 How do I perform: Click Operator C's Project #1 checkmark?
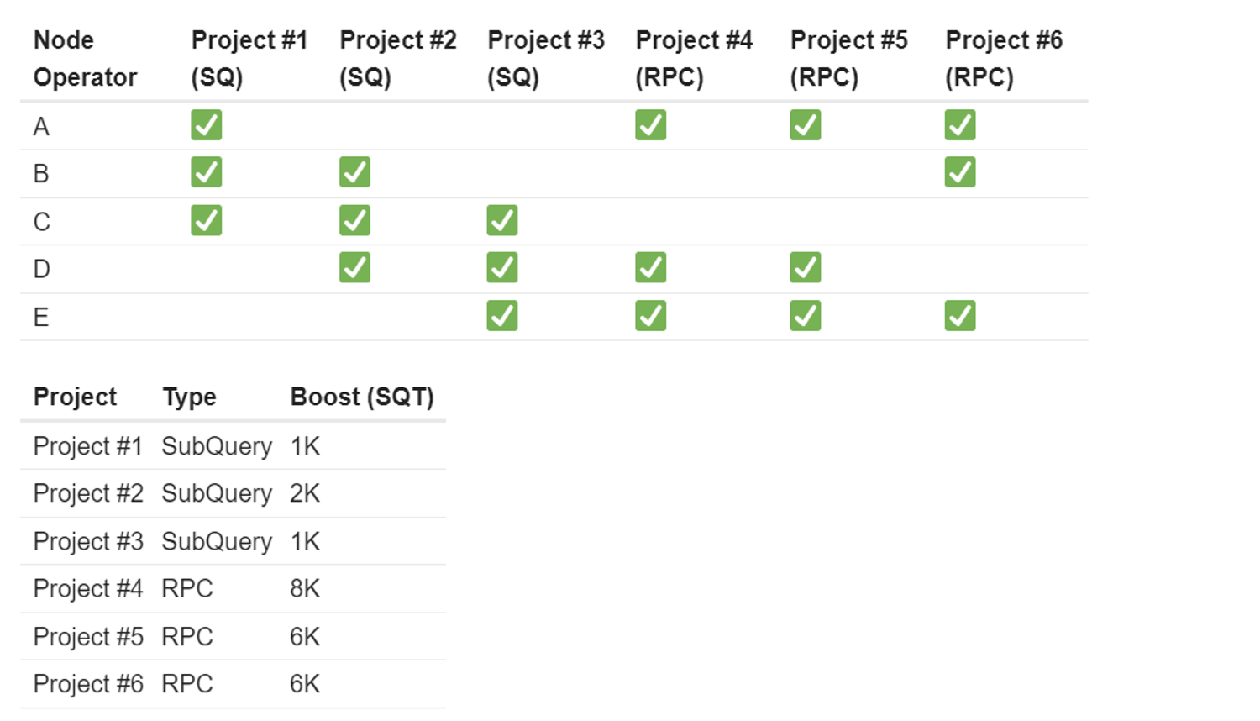pos(207,220)
